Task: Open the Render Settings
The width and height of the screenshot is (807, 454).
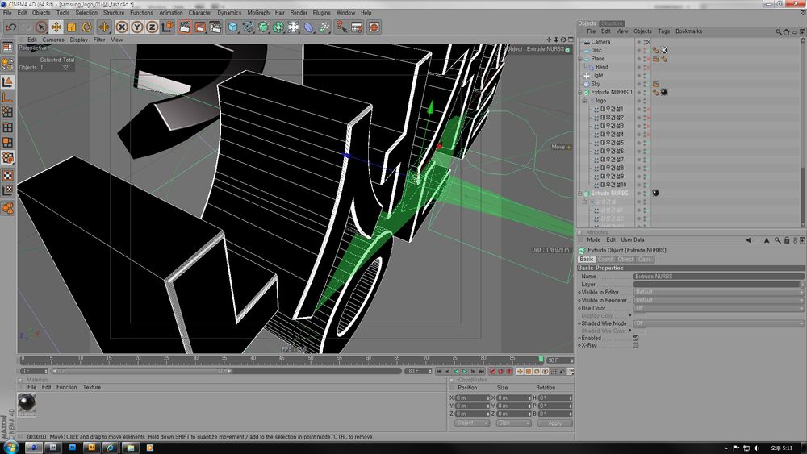Action: (215, 27)
